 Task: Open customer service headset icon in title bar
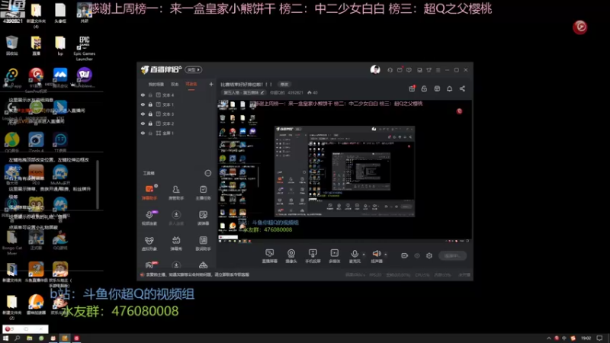coord(390,70)
